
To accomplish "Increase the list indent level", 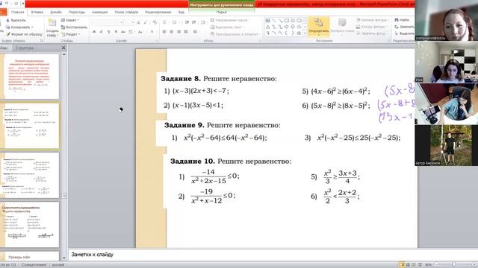I will click(194, 22).
